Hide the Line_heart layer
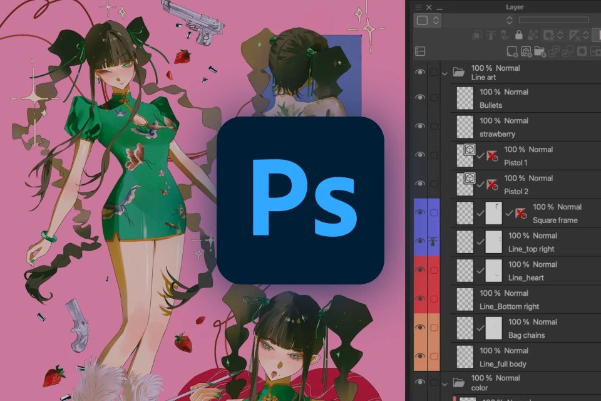Screen dimensions: 601x401 pyautogui.click(x=420, y=270)
